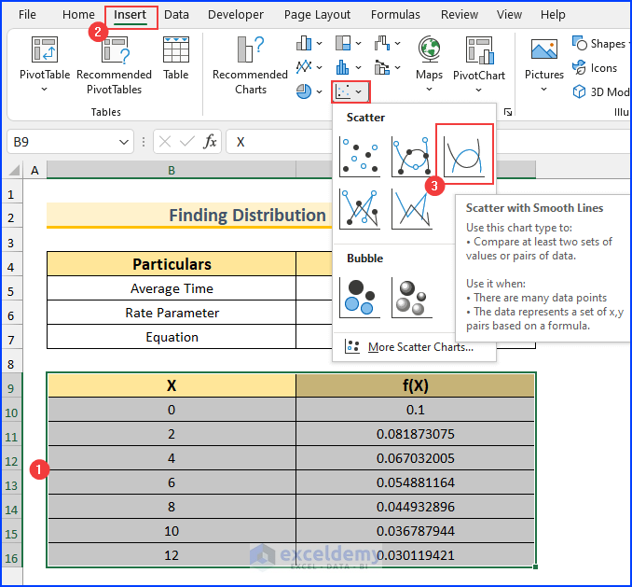Click the Average Time cell
The image size is (632, 587).
[x=172, y=288]
